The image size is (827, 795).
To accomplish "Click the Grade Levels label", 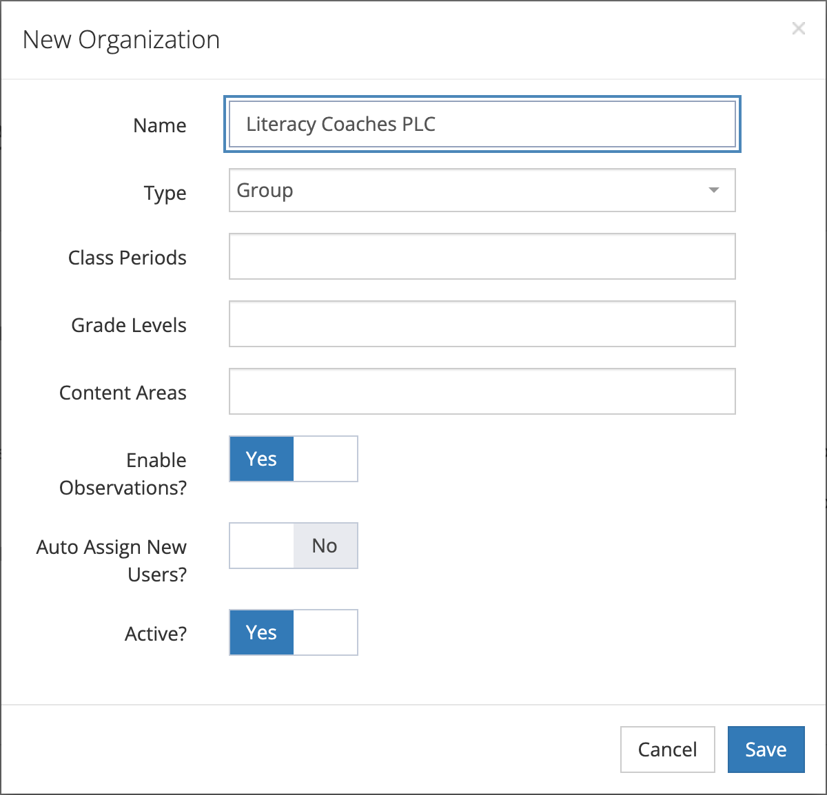I will (x=129, y=325).
